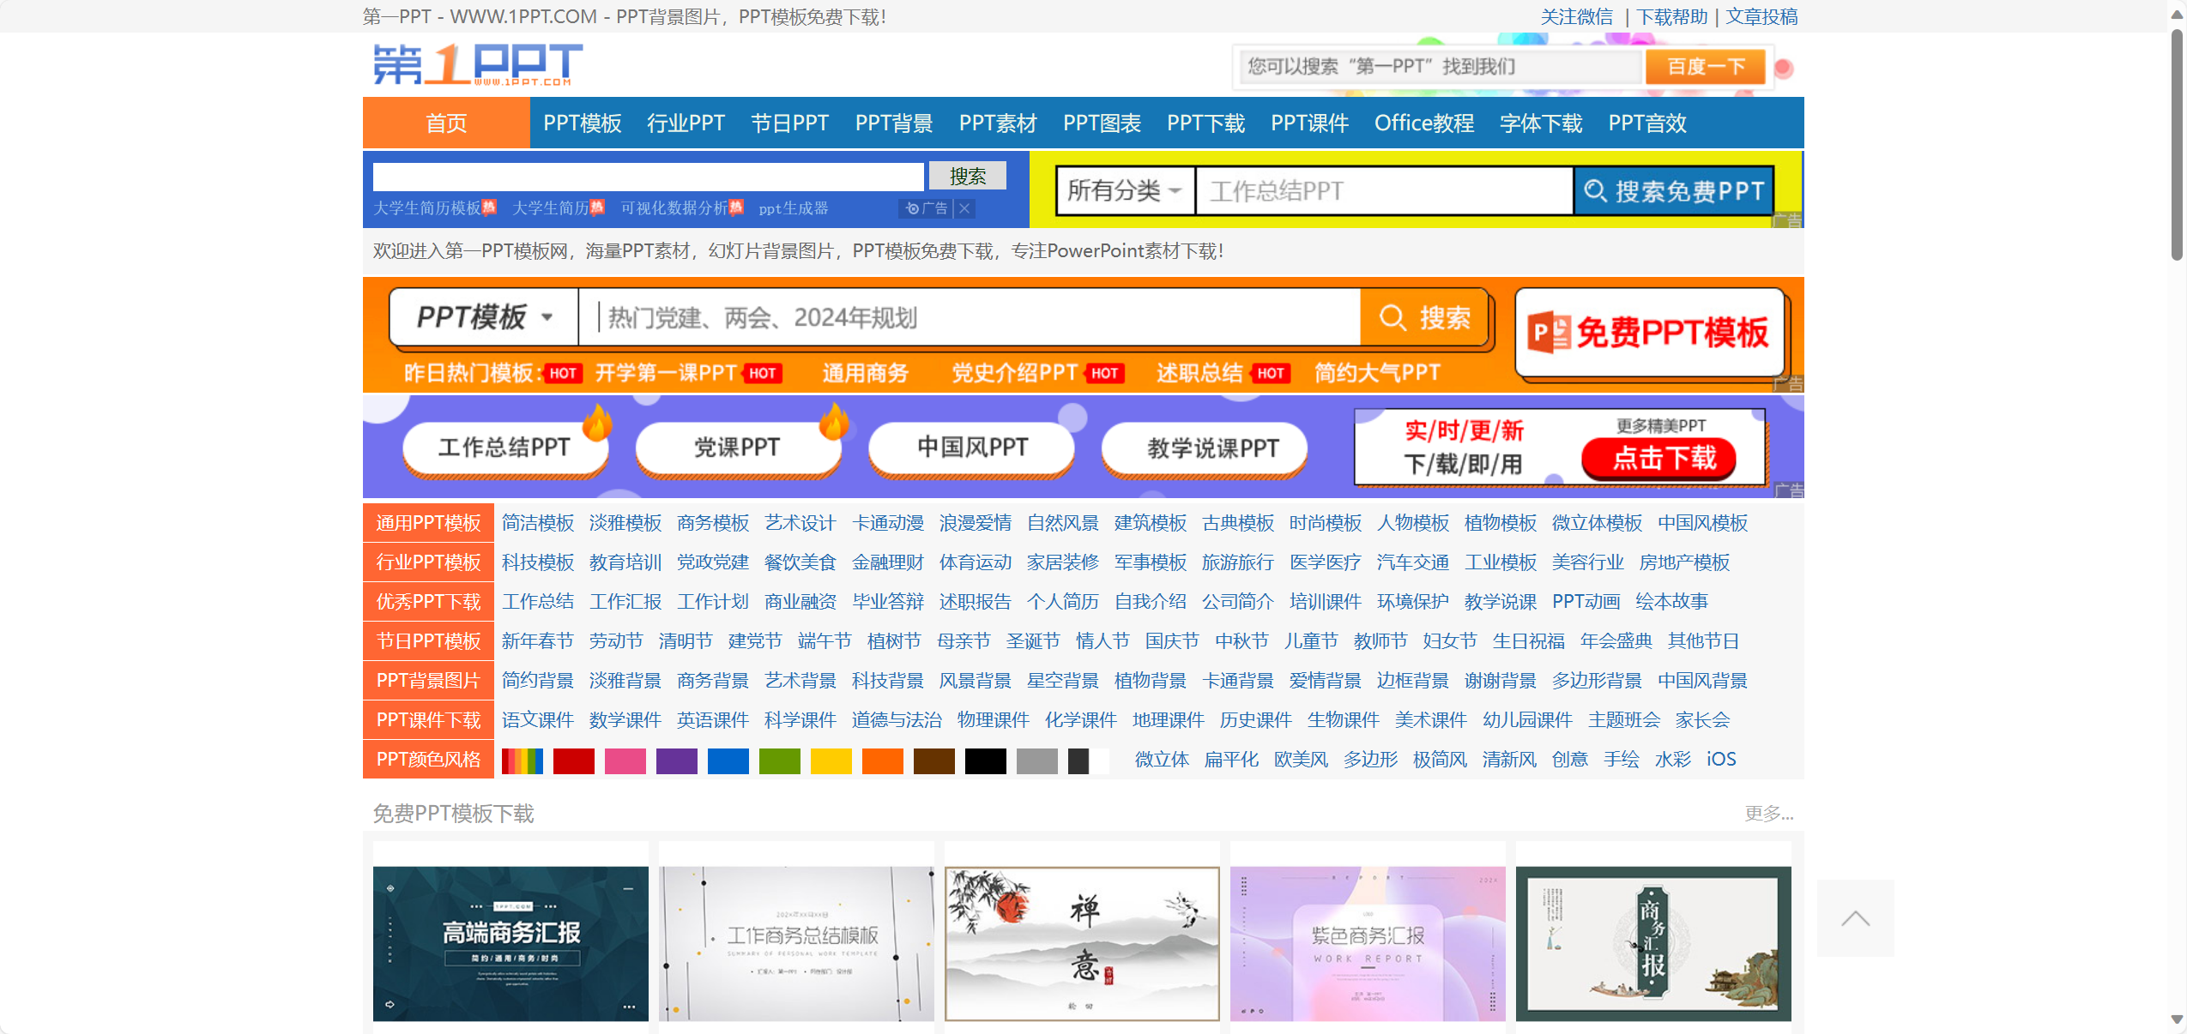
Task: Open the 简洁模板 link
Action: click(x=538, y=523)
